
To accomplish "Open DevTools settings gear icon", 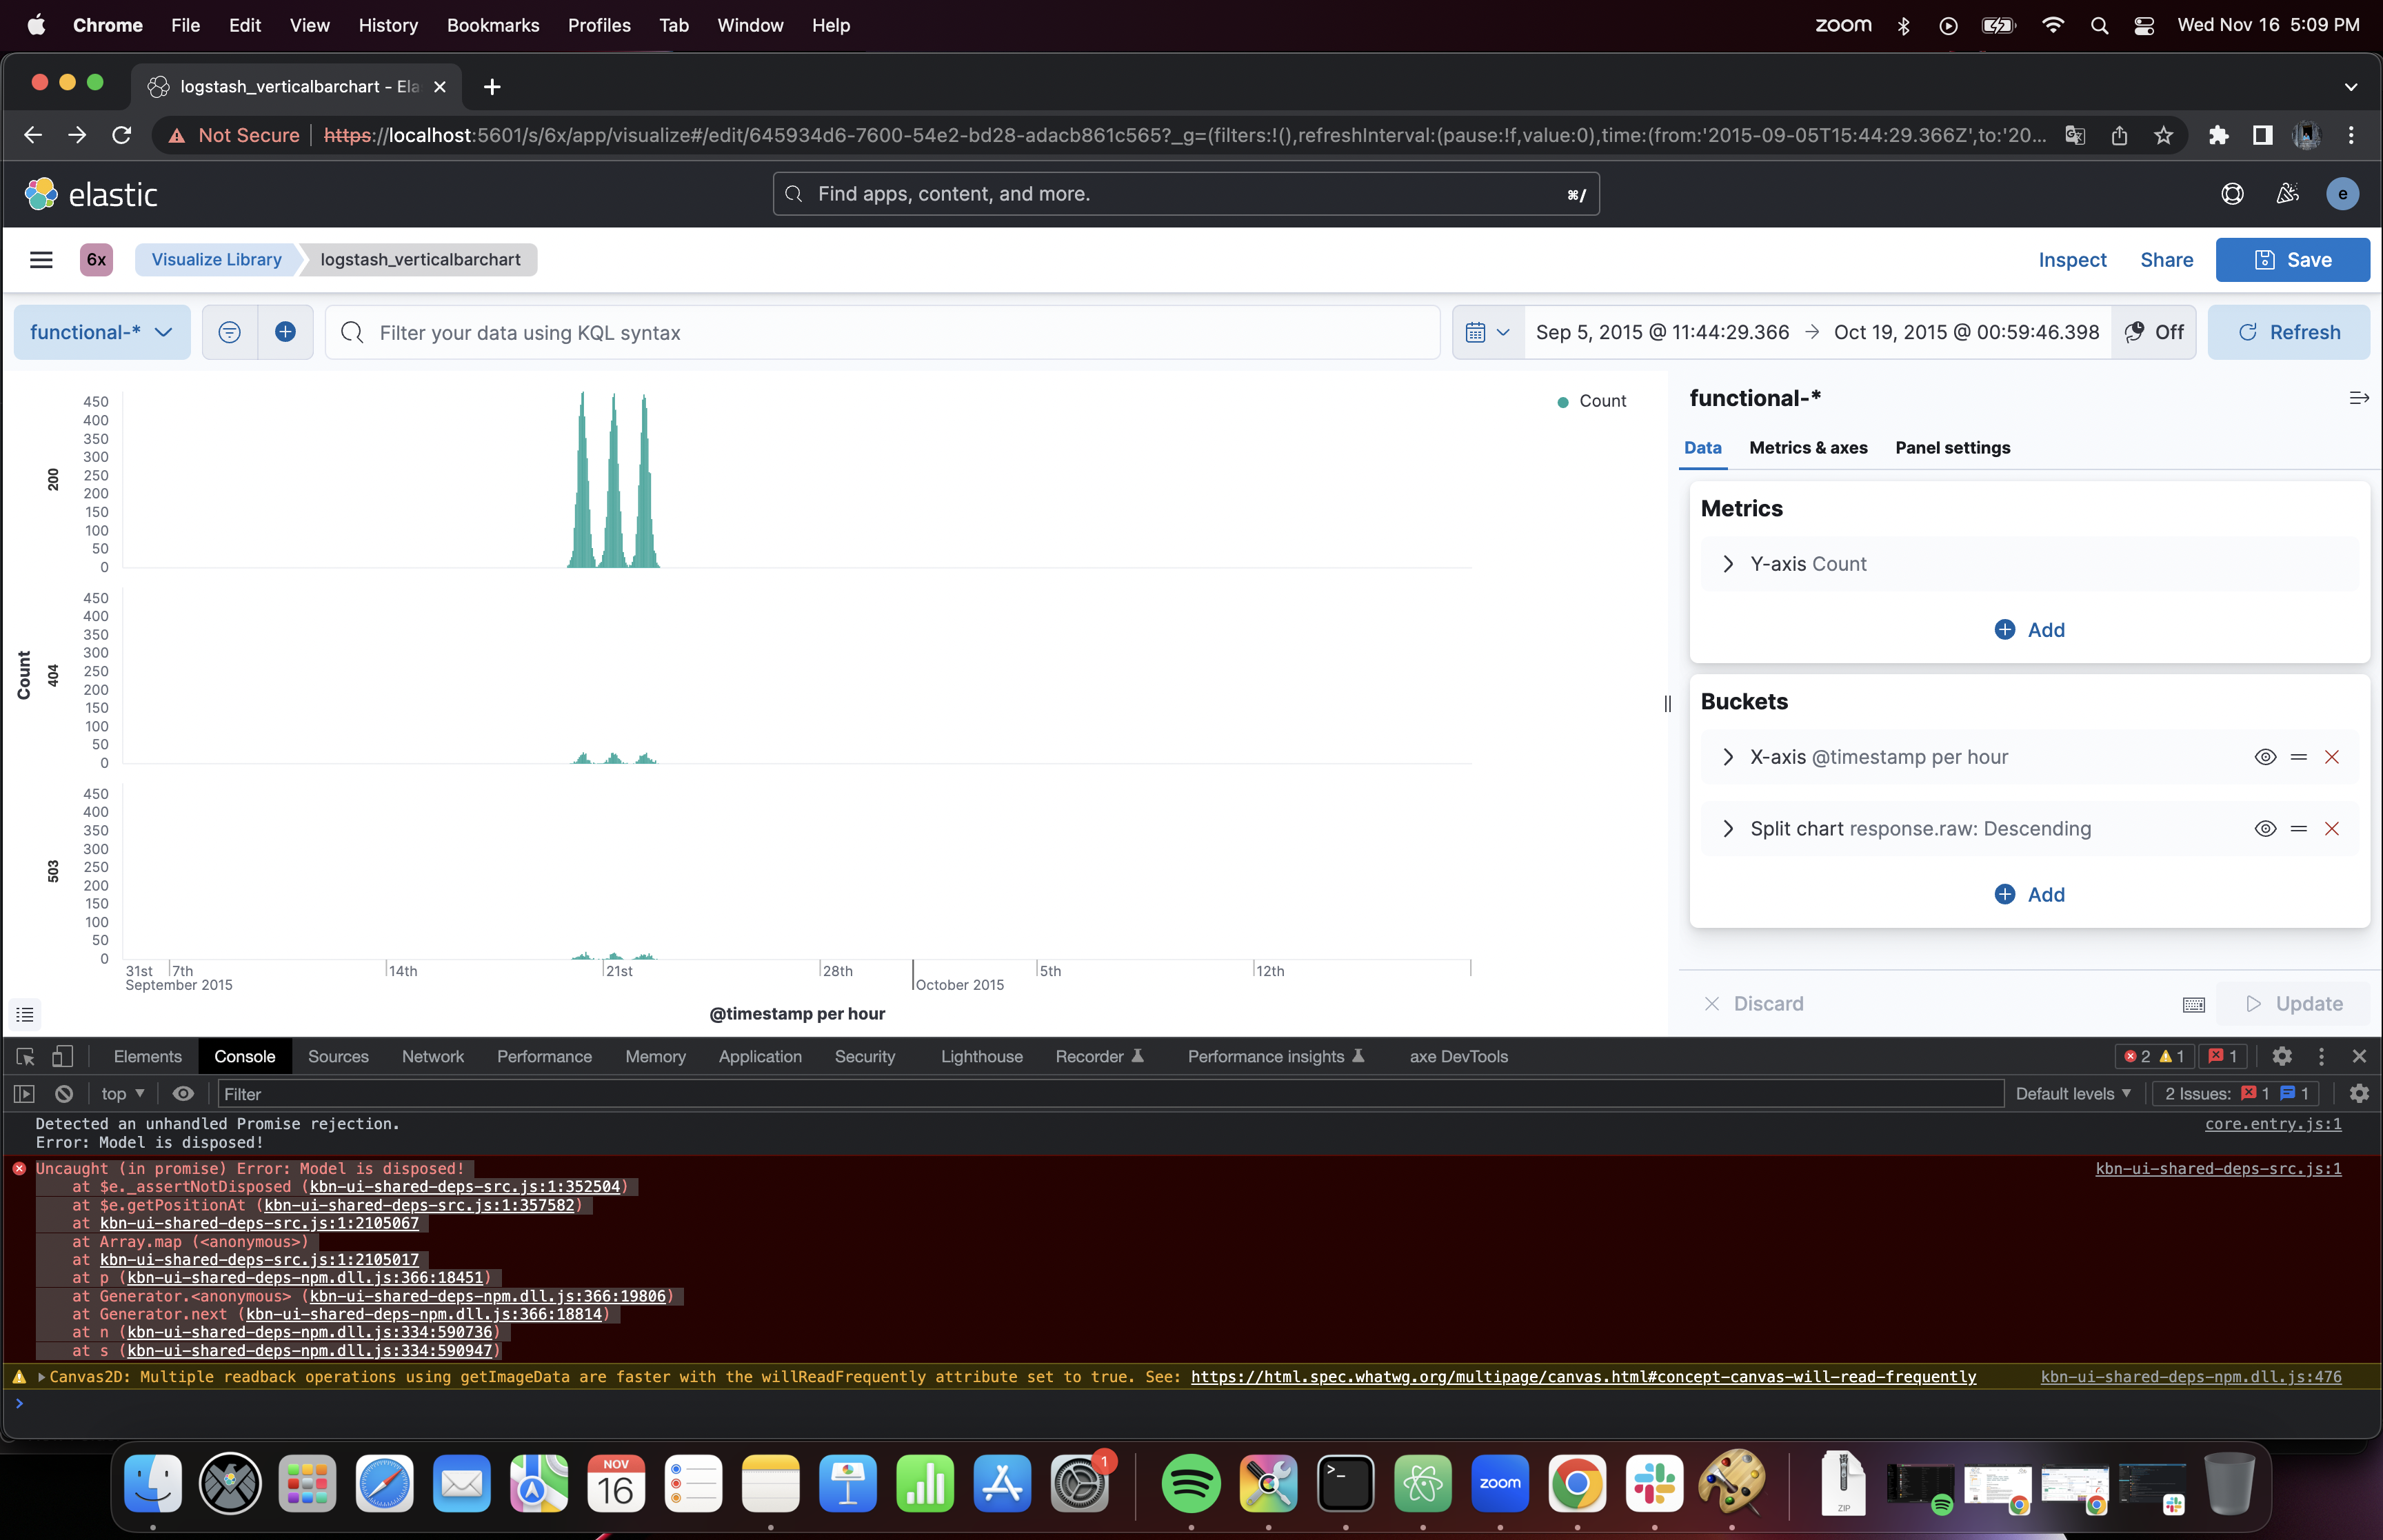I will 2281,1056.
